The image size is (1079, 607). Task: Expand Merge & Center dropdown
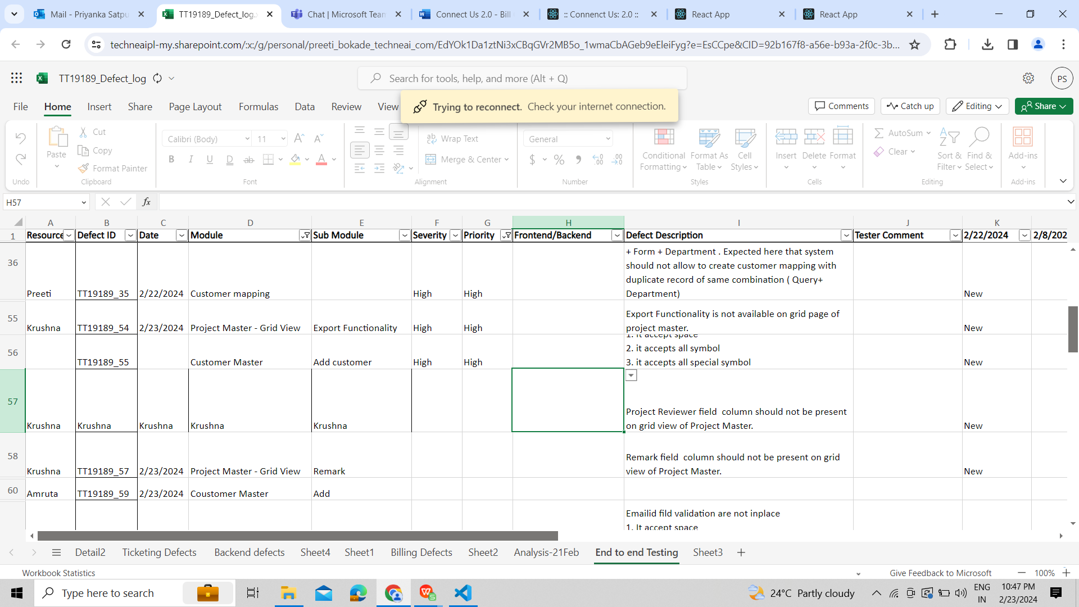click(x=506, y=160)
